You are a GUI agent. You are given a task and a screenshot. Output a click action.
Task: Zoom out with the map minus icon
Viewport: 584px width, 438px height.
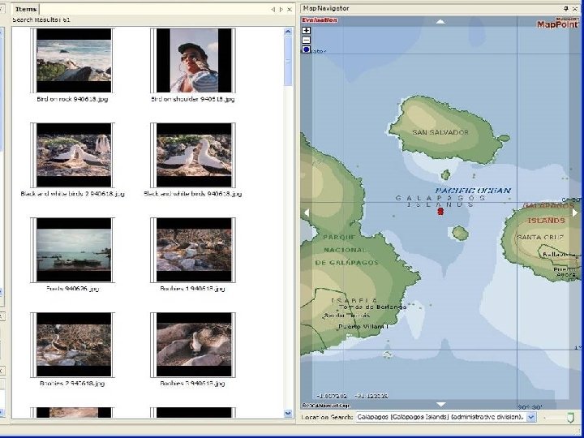click(x=306, y=40)
